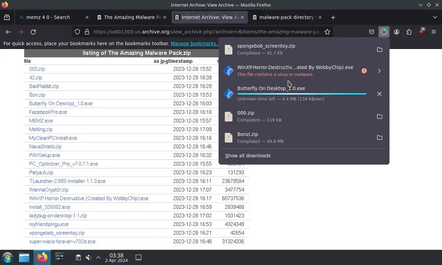This screenshot has width=442, height=265.
Task: Click the tracking protection shield icon
Action: click(77, 32)
